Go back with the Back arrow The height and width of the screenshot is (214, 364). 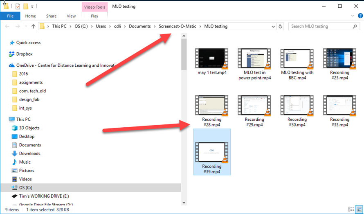point(7,26)
